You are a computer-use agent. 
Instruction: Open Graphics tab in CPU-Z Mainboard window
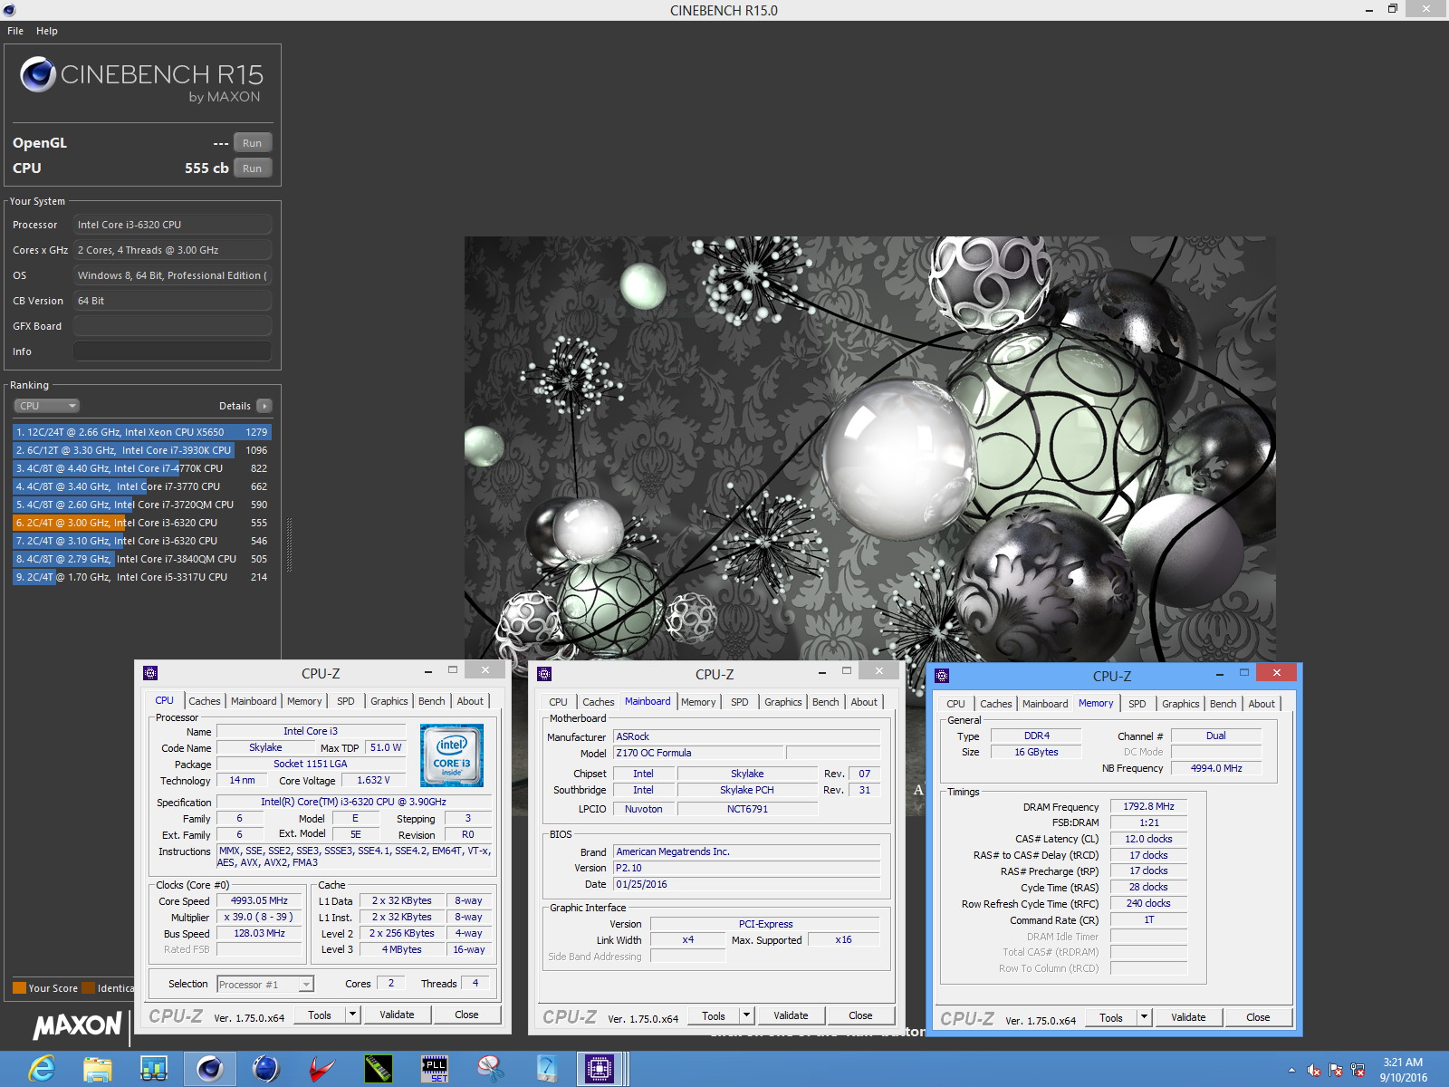783,702
